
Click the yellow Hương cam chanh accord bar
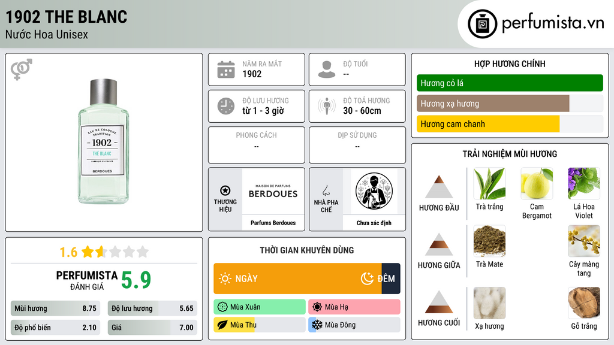[x=488, y=124]
